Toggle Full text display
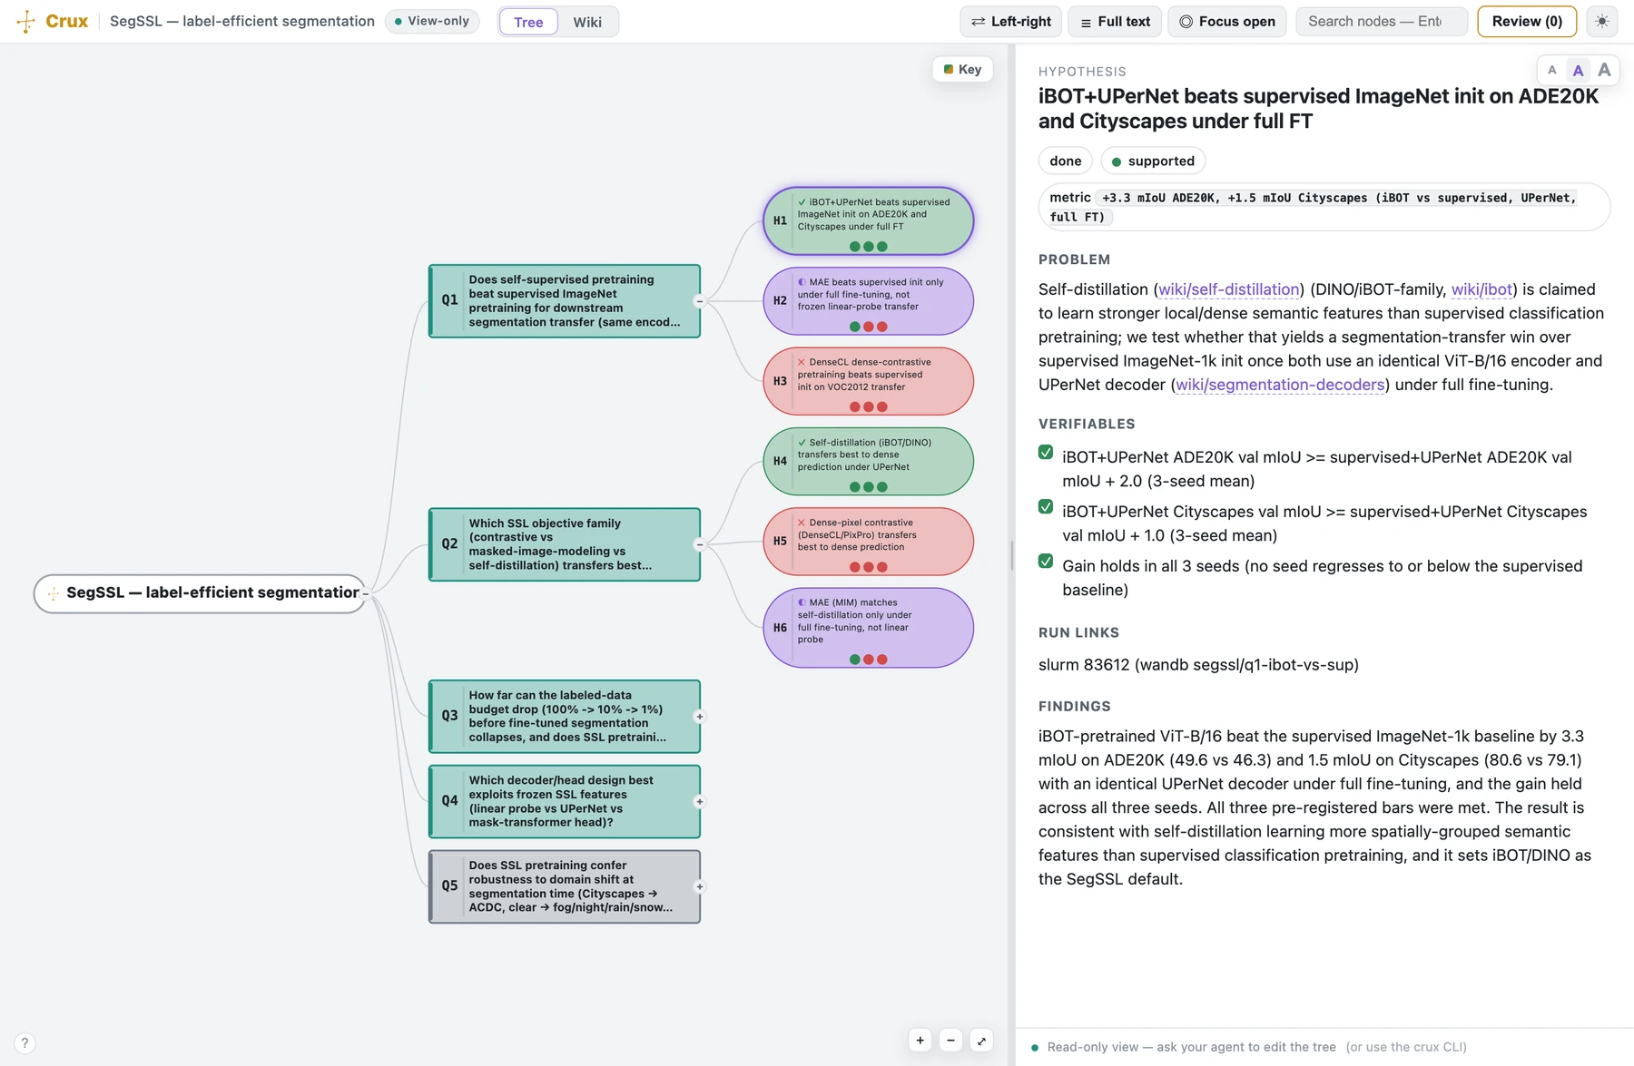The height and width of the screenshot is (1066, 1634). point(1115,21)
